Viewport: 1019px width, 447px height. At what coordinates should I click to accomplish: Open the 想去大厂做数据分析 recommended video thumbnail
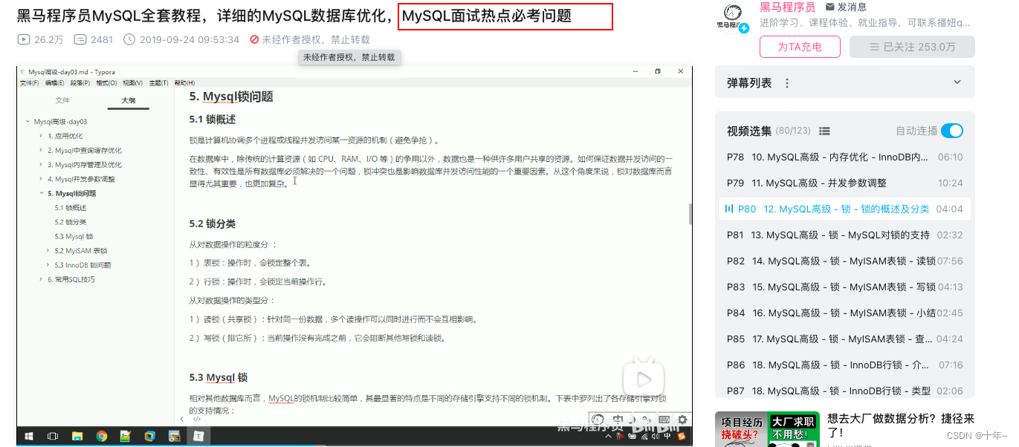[x=767, y=429]
